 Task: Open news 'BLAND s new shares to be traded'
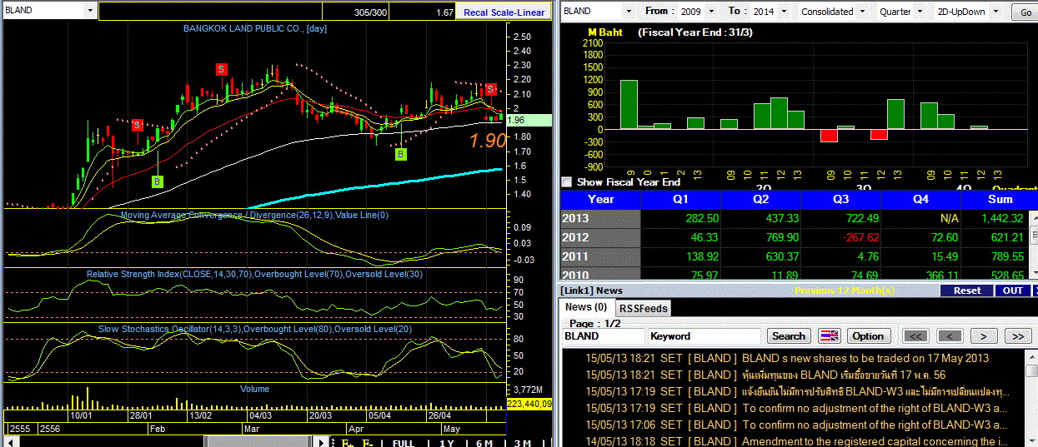pyautogui.click(x=865, y=358)
